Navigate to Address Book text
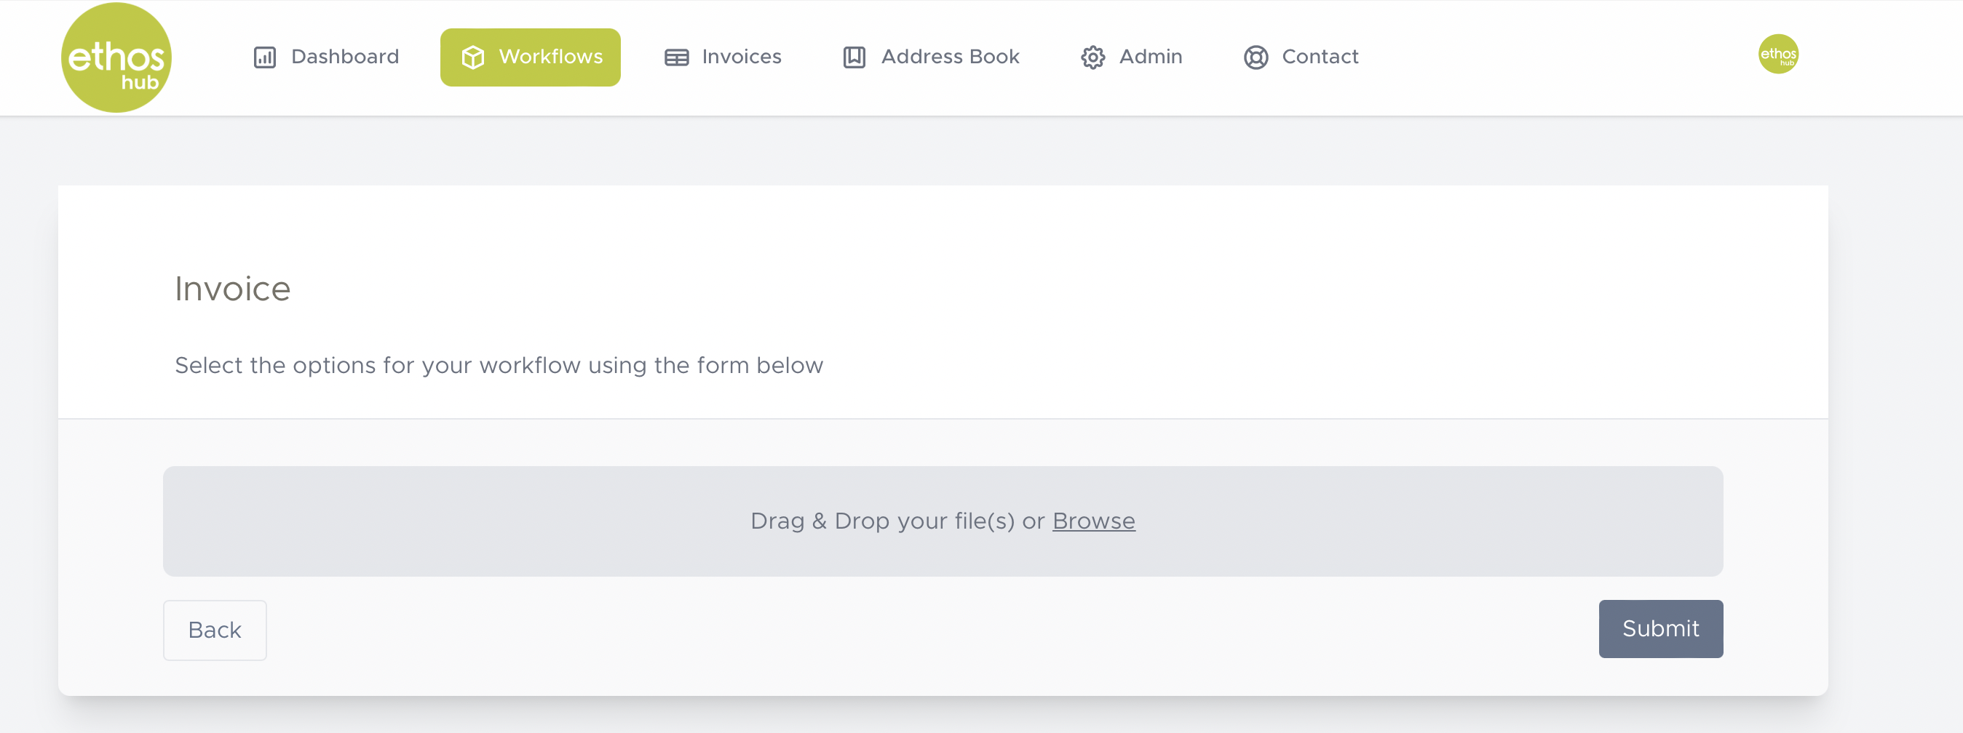 pos(950,56)
